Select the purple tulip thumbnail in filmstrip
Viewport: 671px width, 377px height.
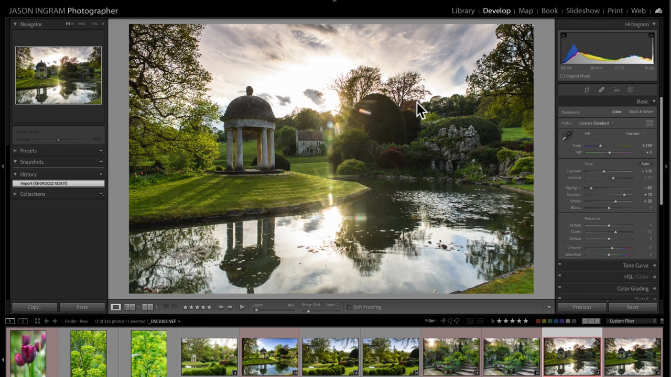(27, 352)
